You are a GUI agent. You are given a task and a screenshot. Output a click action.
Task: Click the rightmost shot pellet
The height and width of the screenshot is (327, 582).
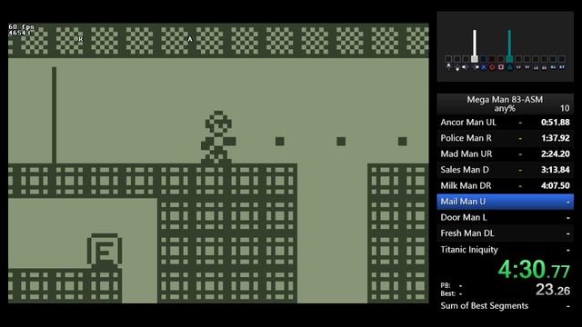402,142
